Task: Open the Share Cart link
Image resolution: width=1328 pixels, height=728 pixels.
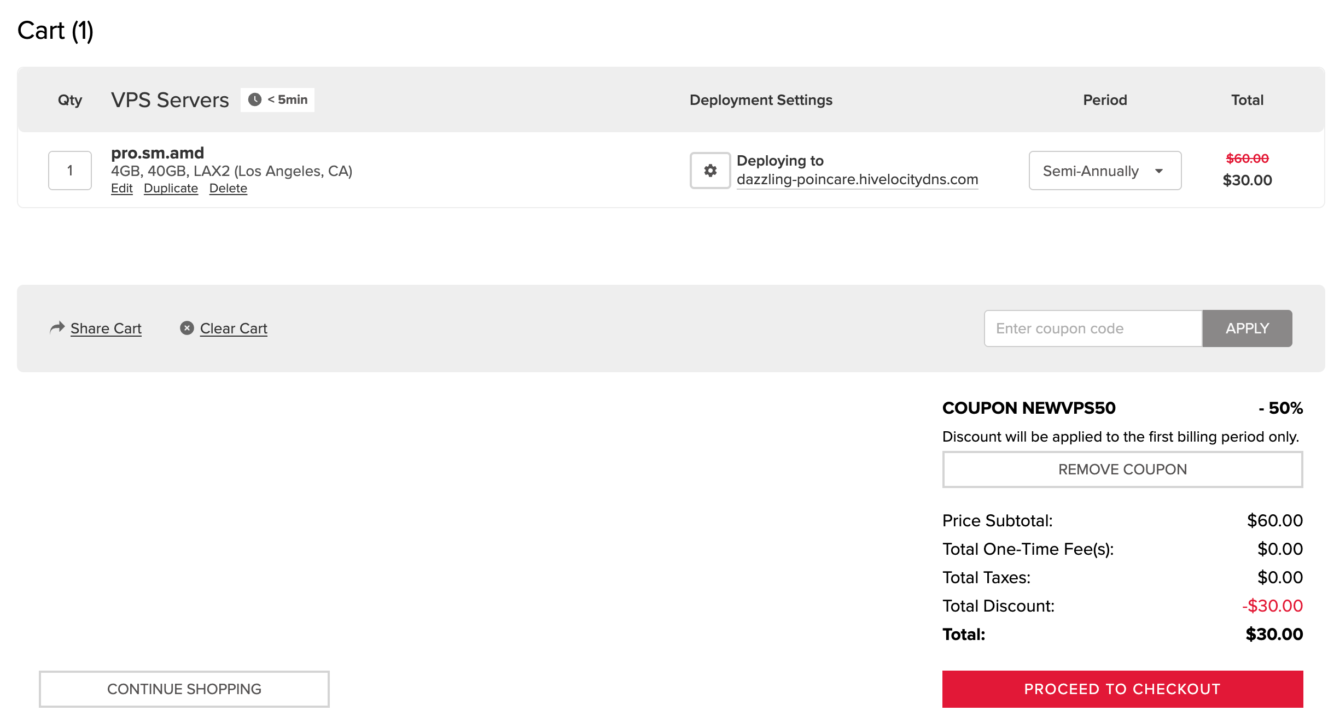Action: (x=106, y=328)
